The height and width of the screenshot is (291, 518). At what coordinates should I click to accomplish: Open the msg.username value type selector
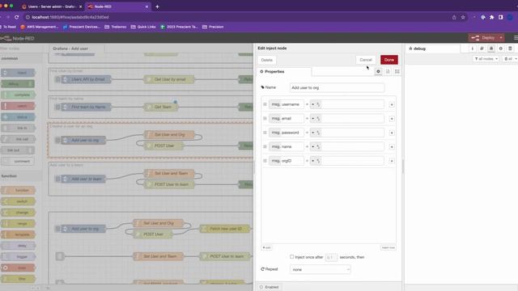[x=316, y=104]
